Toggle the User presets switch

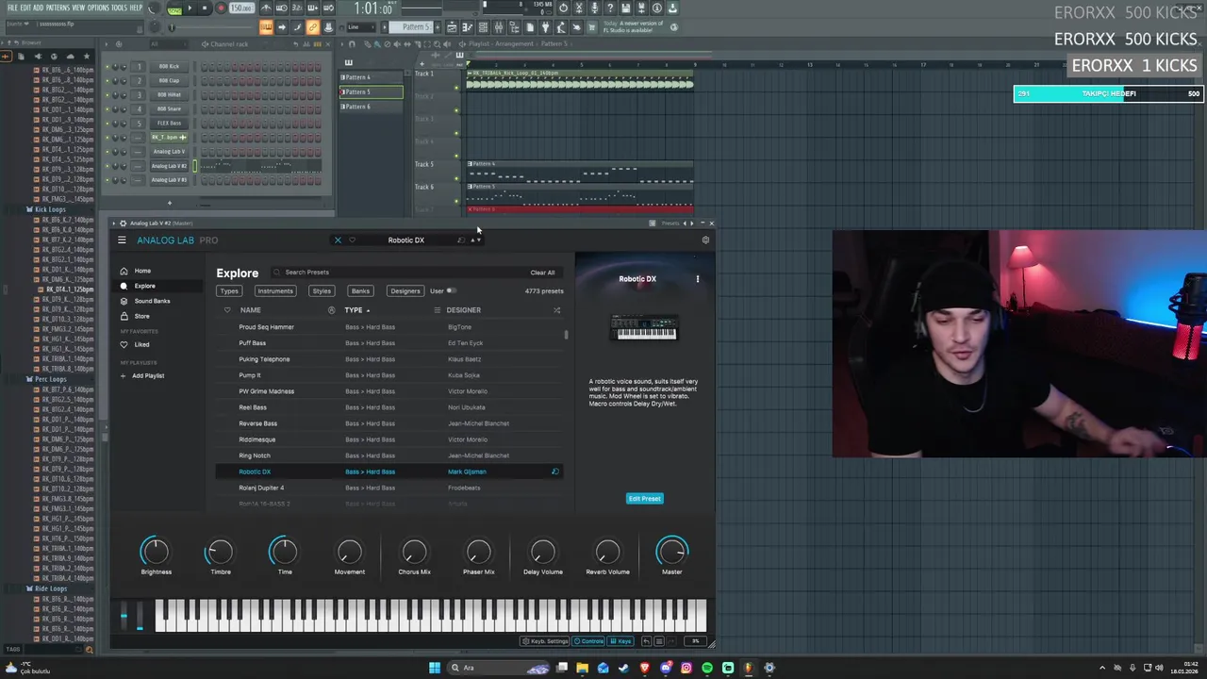(x=451, y=290)
